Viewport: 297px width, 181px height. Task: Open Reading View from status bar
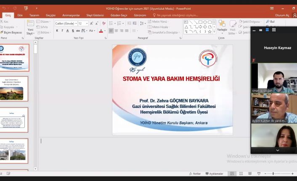coord(249,173)
